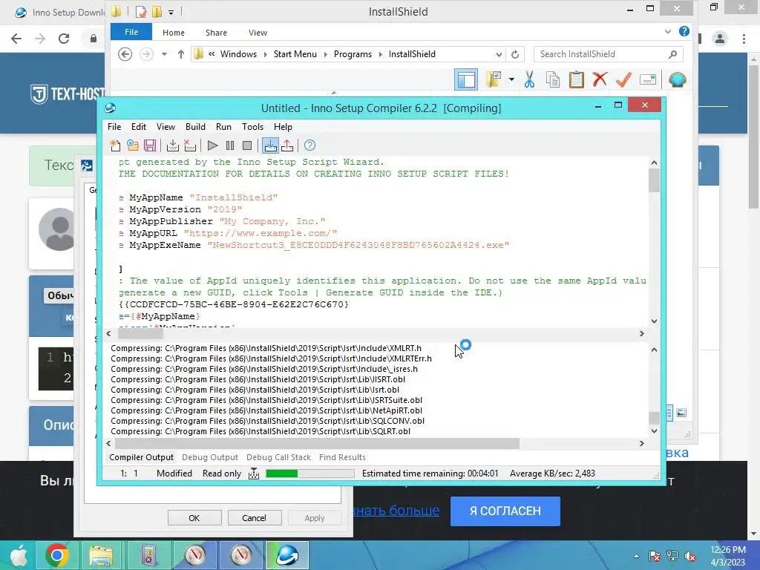Switch to the Find Results tab
Screen dimensions: 760x570
click(x=342, y=457)
